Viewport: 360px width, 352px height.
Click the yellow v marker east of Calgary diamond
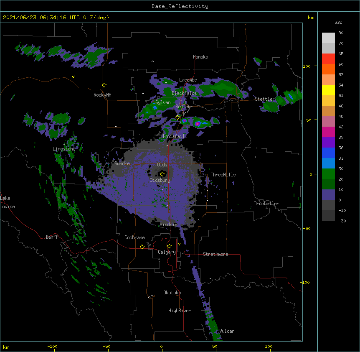pyautogui.click(x=179, y=244)
